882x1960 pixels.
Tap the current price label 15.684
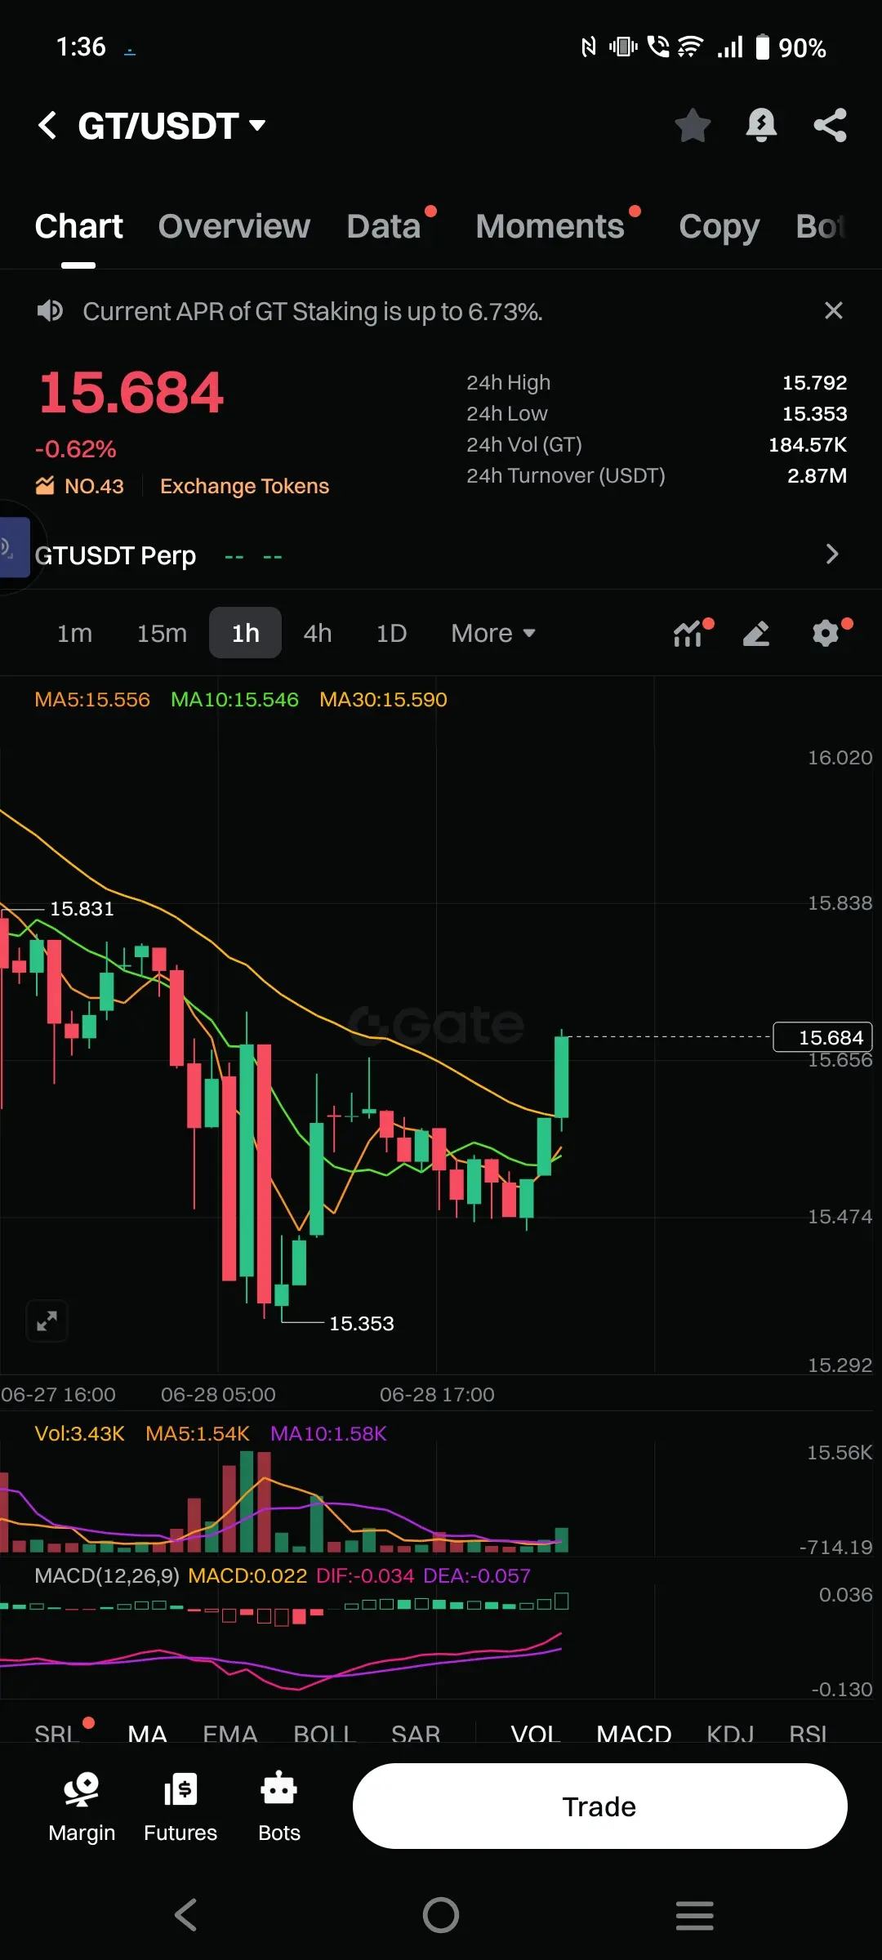(823, 1037)
